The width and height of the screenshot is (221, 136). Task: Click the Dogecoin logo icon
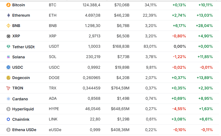[8, 78]
